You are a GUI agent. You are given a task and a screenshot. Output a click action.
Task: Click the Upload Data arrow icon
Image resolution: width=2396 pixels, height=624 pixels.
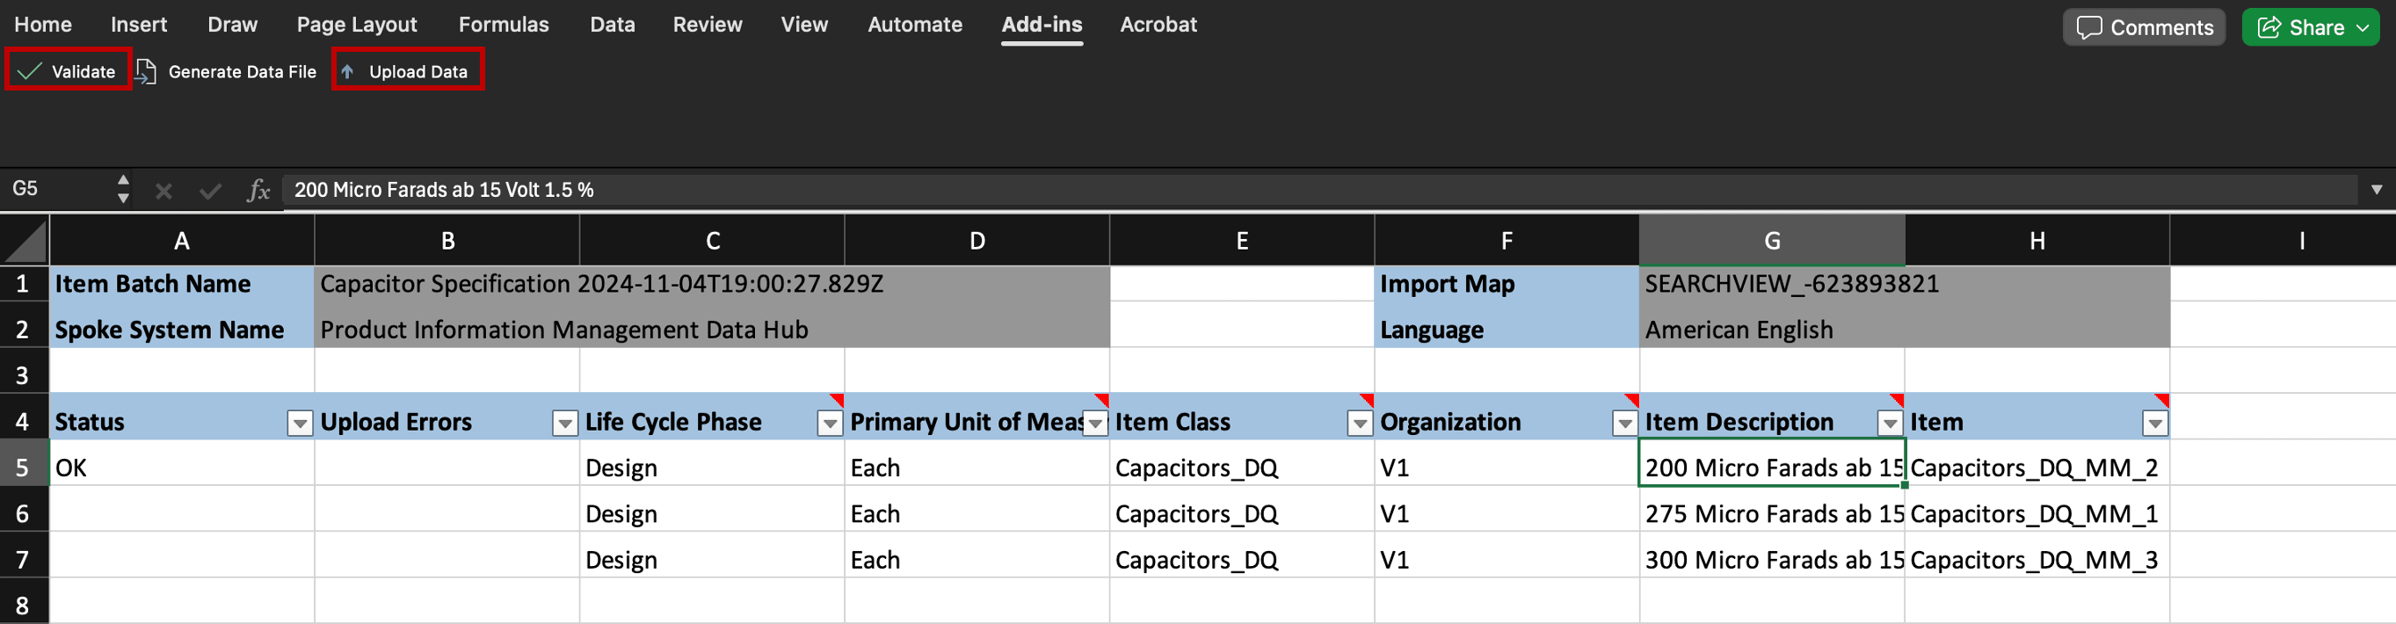click(348, 71)
